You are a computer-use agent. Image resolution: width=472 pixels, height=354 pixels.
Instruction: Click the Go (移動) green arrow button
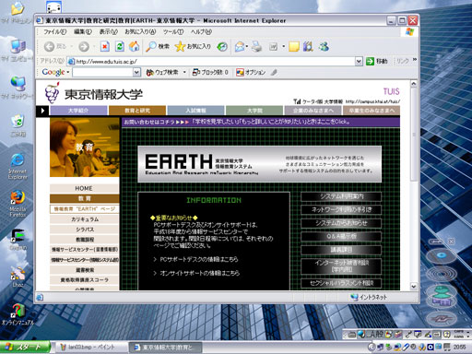click(377, 61)
